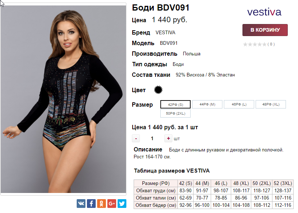The height and width of the screenshot is (213, 298).
Task: Select the black color swatch
Action: click(158, 90)
